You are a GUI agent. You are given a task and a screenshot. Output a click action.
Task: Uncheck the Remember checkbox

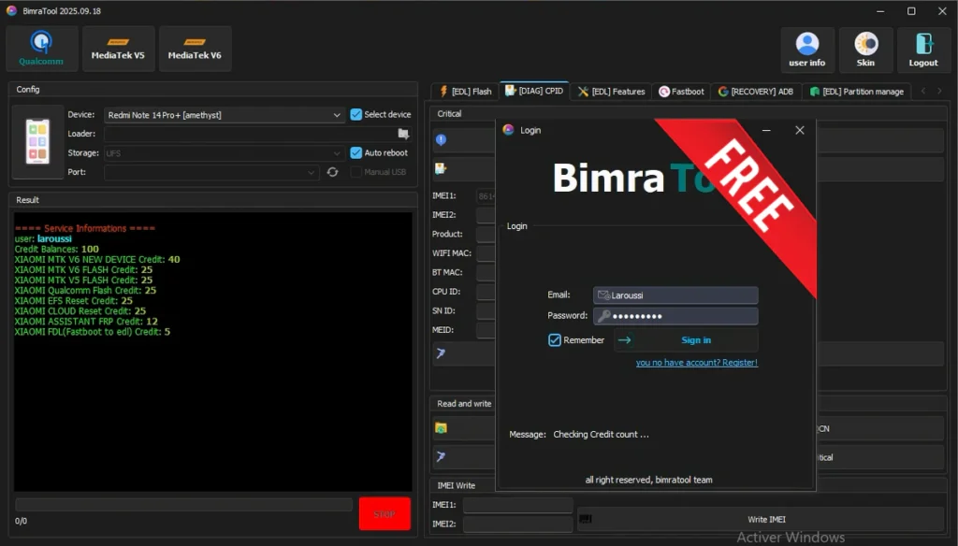point(555,340)
